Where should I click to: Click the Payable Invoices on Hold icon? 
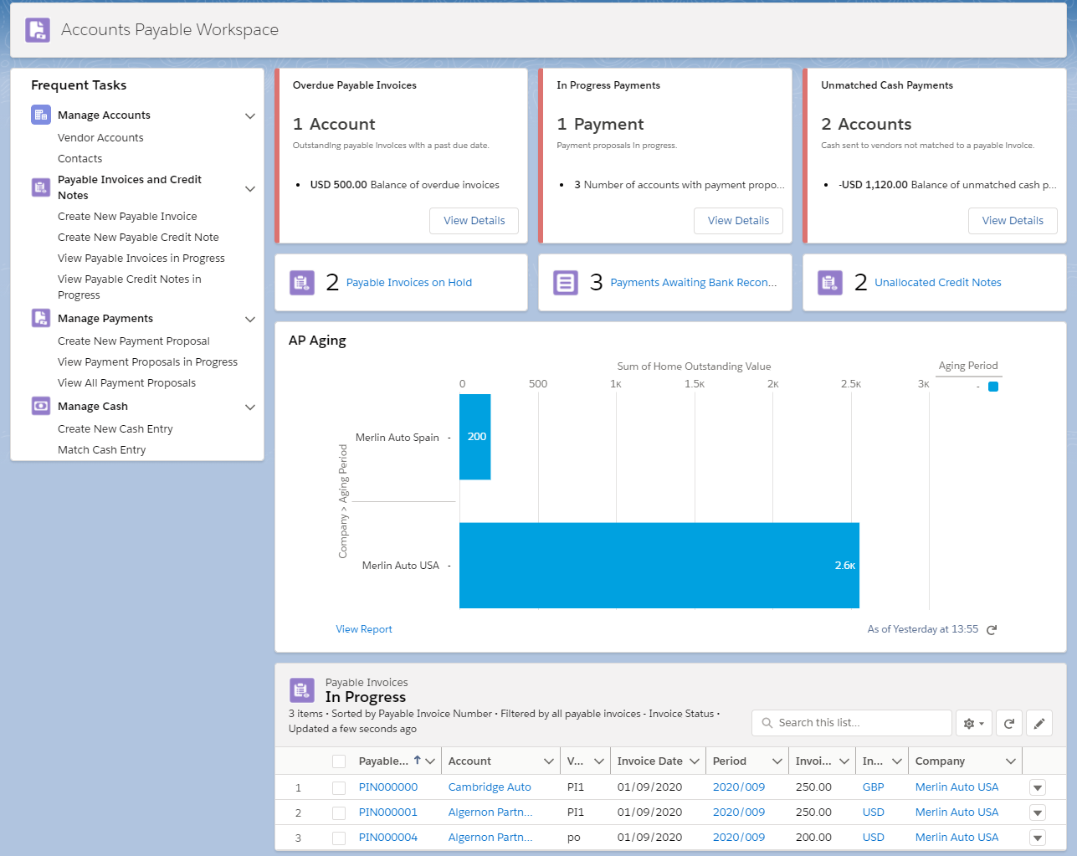pos(302,283)
